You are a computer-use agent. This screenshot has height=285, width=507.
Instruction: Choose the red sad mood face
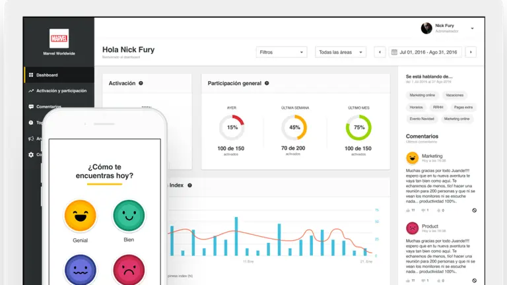(129, 270)
